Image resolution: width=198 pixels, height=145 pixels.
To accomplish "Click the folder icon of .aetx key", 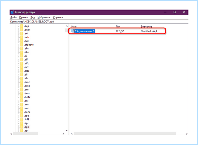I will point(22,37).
